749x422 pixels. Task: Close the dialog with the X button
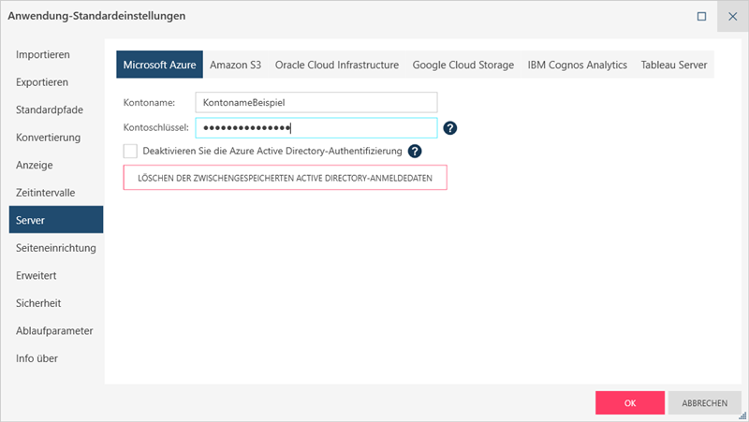point(731,16)
